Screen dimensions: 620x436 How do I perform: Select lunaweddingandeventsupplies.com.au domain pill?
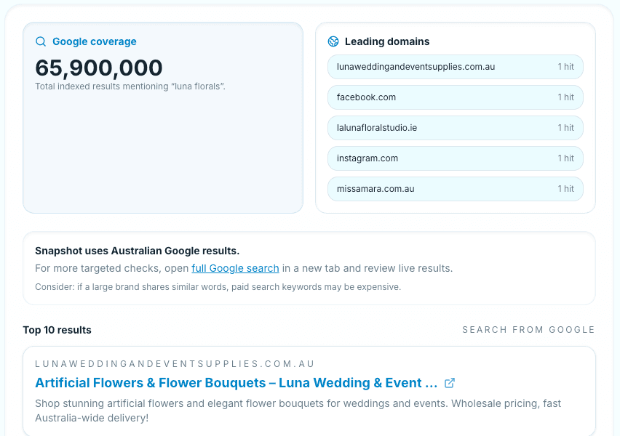coord(456,67)
